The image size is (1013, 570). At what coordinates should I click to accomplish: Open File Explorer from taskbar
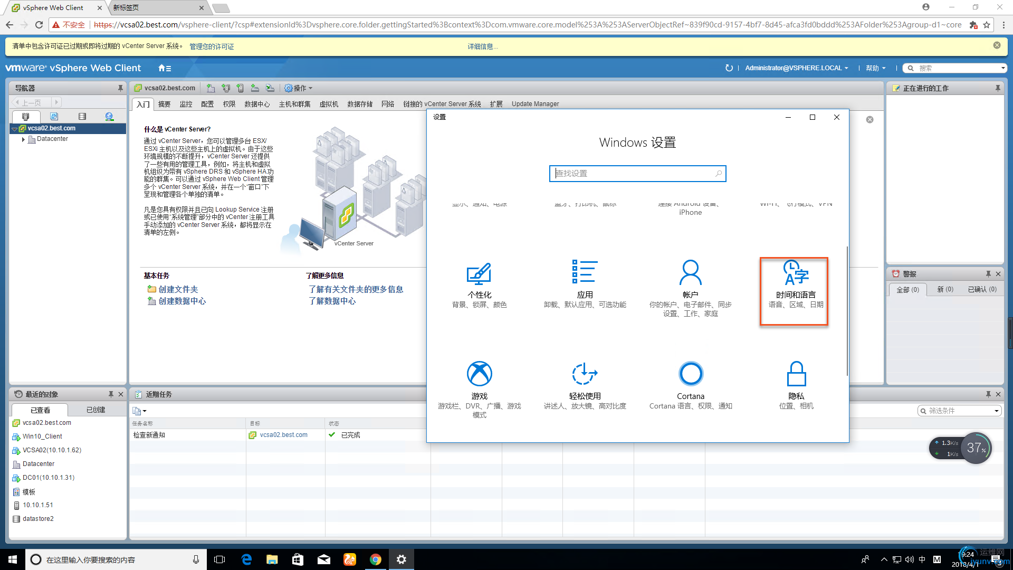pyautogui.click(x=272, y=559)
